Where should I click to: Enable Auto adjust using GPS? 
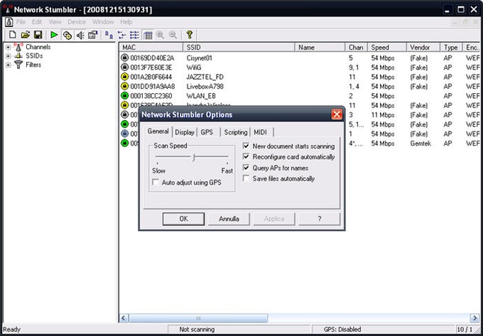[156, 183]
